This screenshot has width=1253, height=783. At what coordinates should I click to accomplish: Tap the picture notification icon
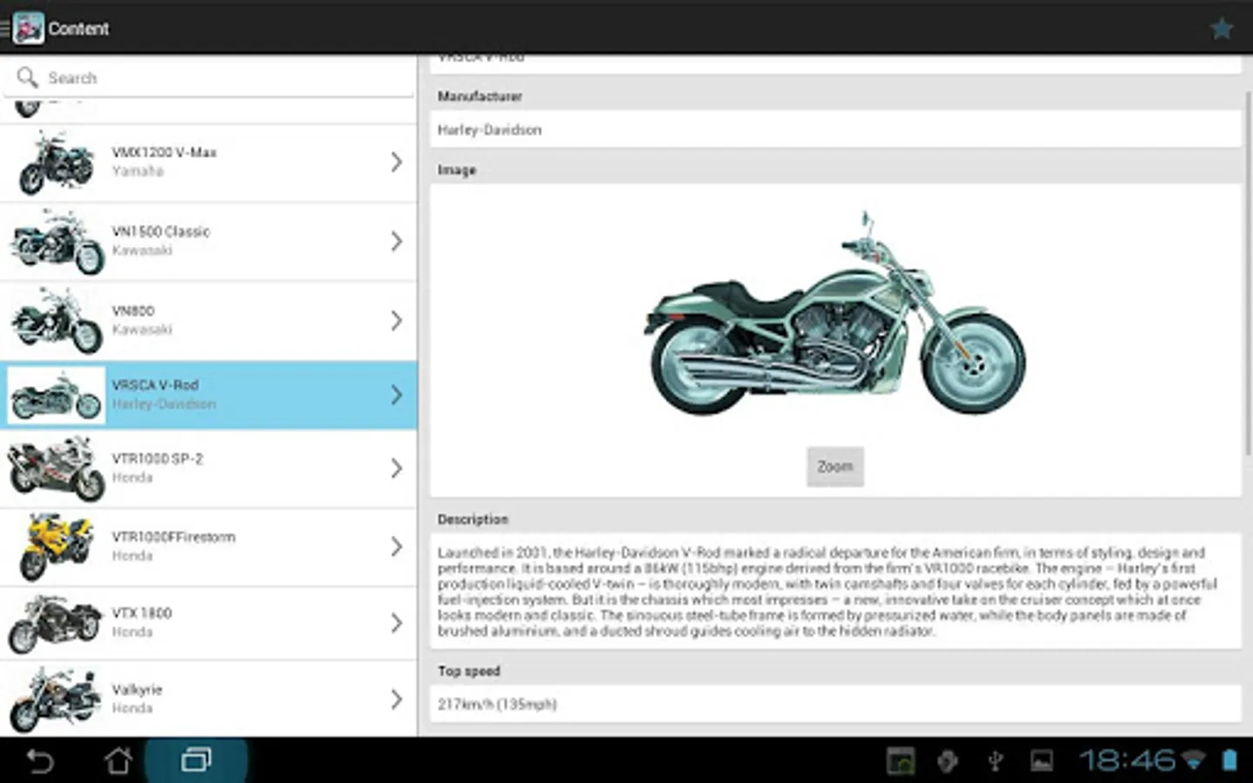pyautogui.click(x=1042, y=761)
